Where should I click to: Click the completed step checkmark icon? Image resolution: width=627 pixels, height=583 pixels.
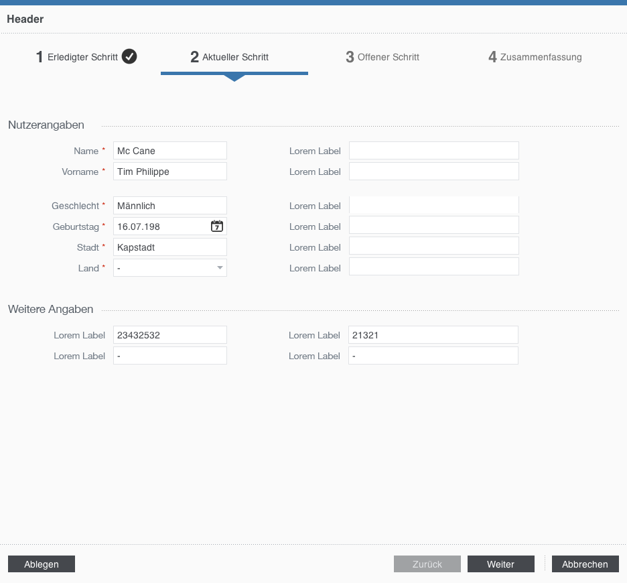[129, 57]
